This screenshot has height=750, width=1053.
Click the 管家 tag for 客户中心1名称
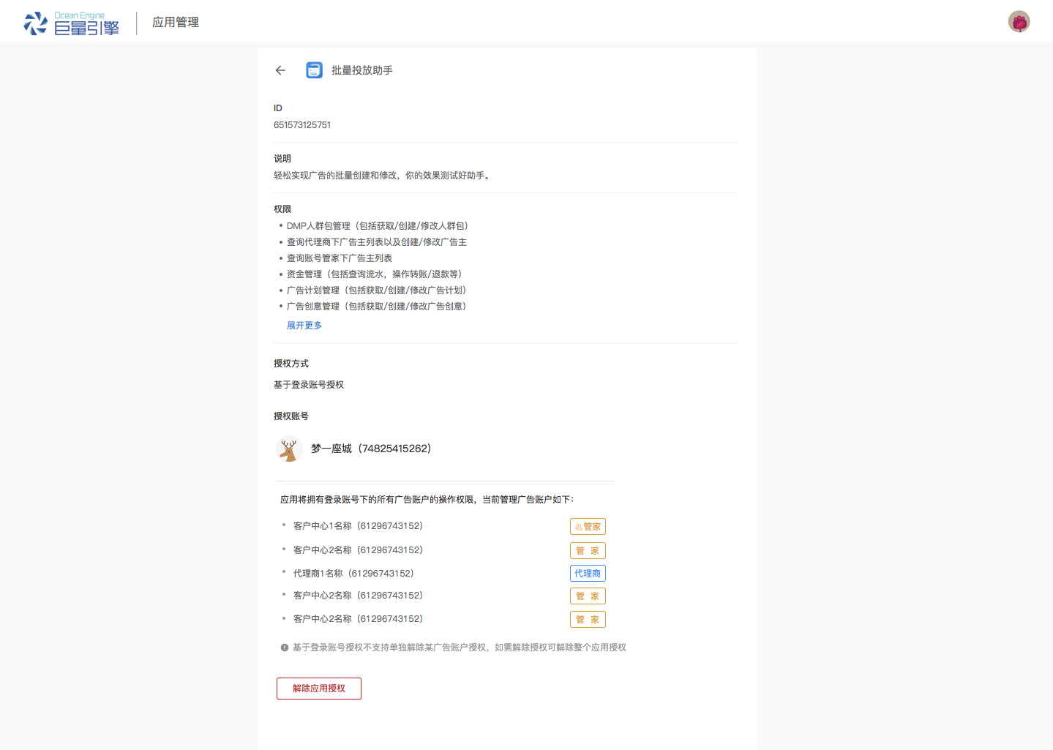(x=588, y=527)
